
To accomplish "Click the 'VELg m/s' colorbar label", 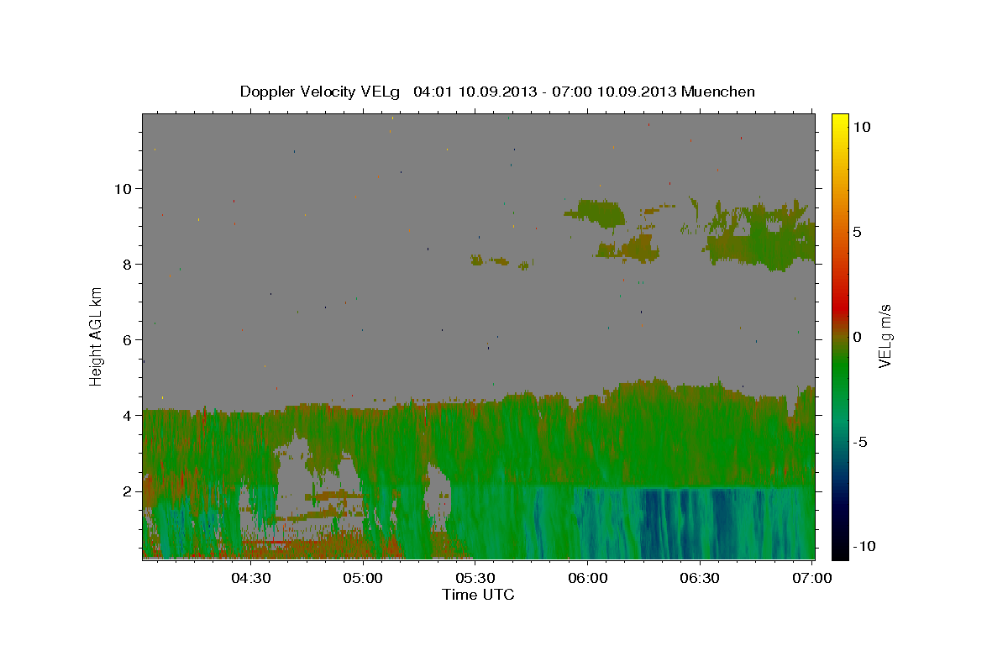I will click(x=885, y=336).
